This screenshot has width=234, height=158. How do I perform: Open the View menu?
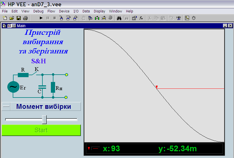coord(25,11)
